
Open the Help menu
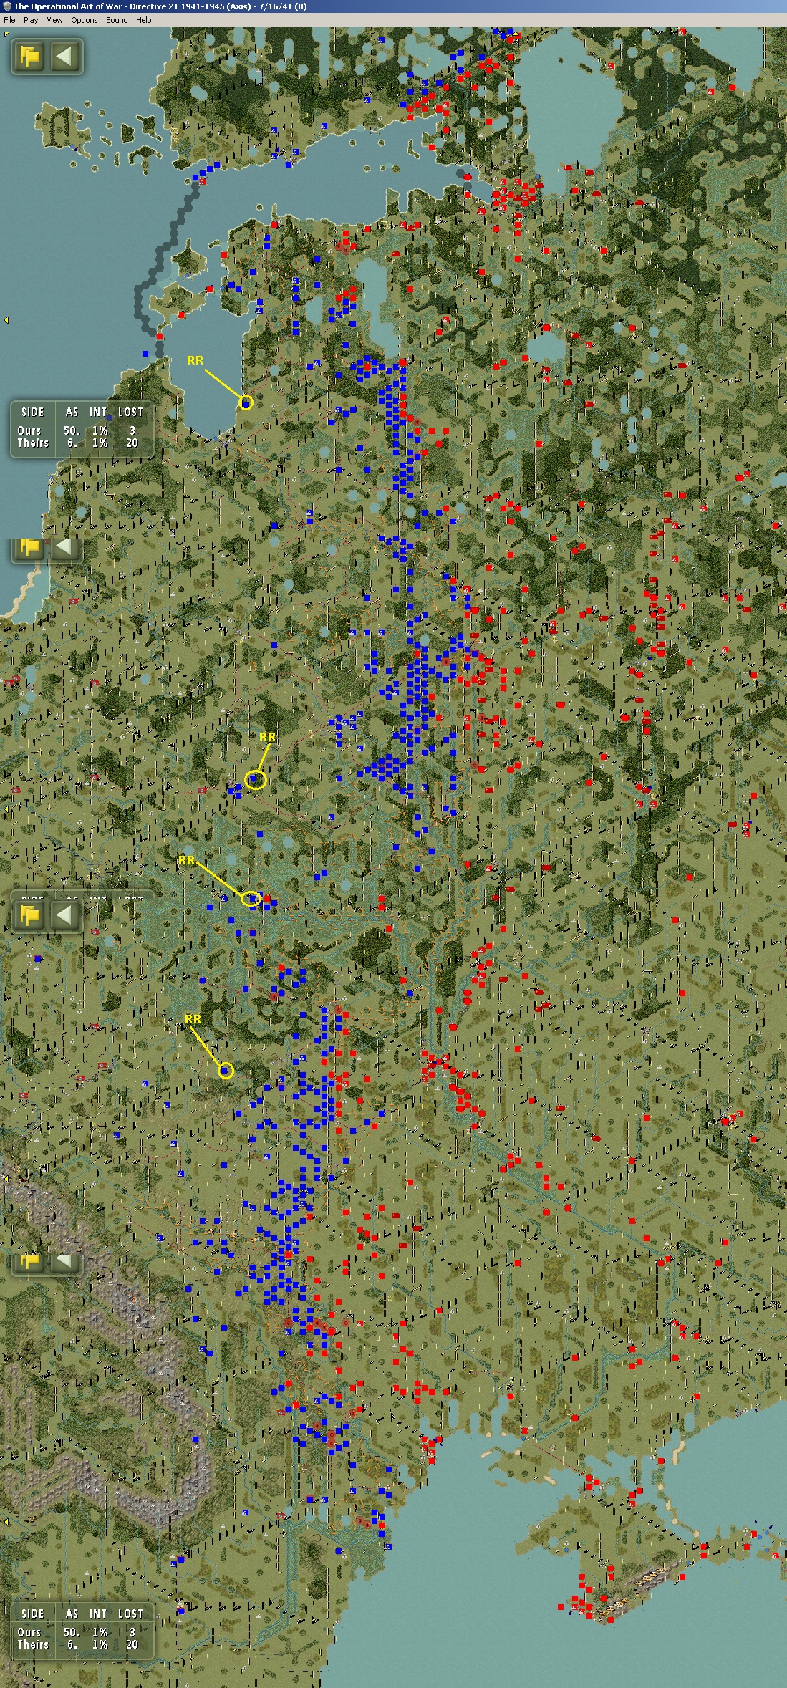144,20
